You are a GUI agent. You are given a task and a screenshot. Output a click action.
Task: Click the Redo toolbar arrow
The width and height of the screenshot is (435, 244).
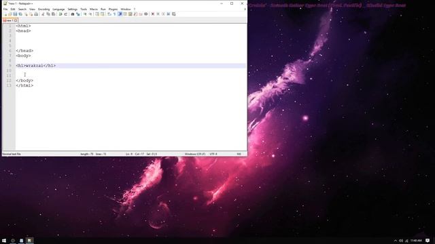tap(66, 14)
